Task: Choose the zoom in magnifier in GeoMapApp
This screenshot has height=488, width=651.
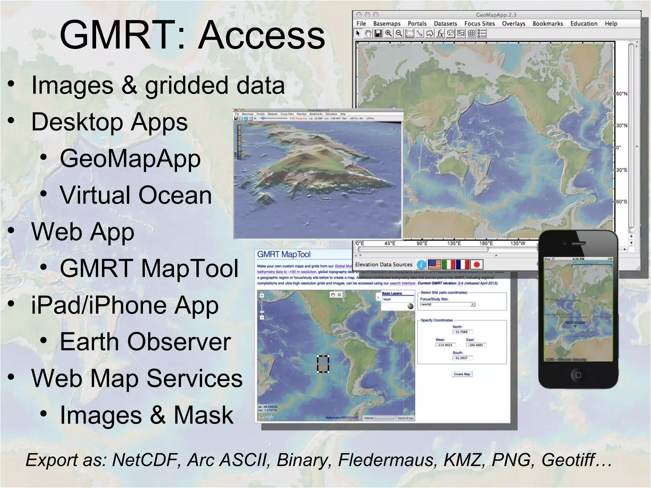Action: tap(388, 33)
